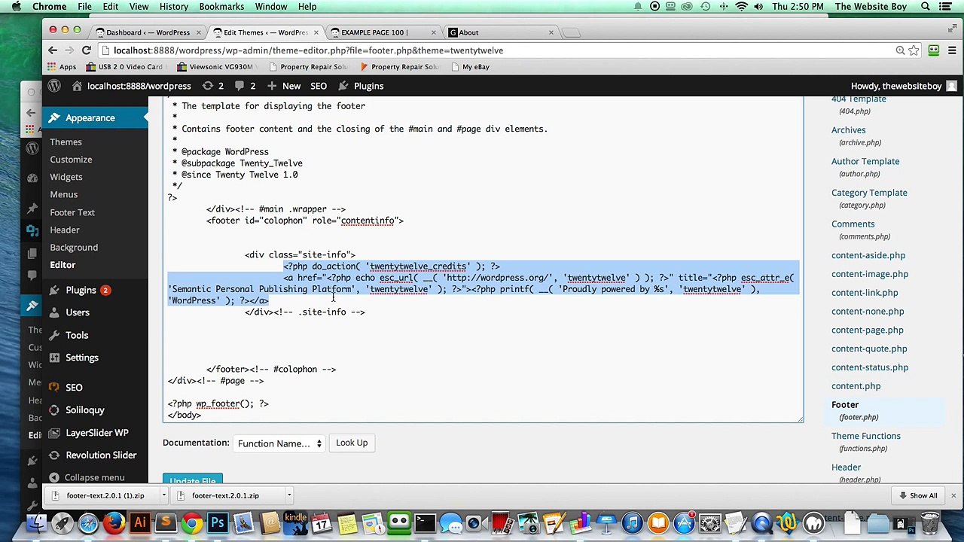Open the New content menu in admin bar
964x542 pixels.
point(284,86)
